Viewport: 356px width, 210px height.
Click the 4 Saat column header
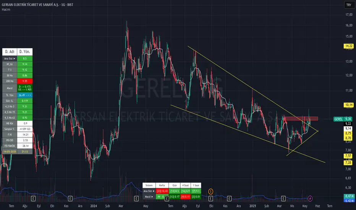185,185
